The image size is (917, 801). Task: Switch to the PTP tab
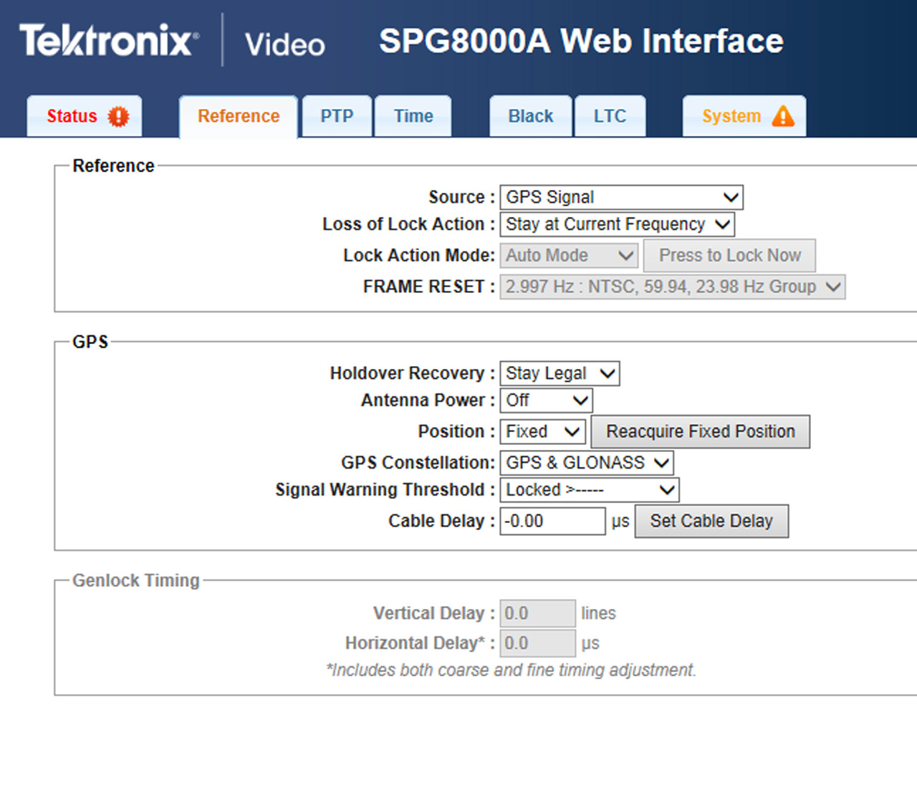coord(337,116)
